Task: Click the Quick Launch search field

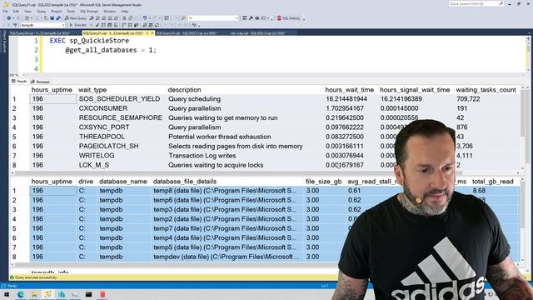Action: (476, 3)
